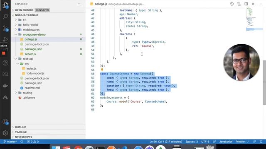Expand the OPEN EDITORS section
The width and height of the screenshot is (266, 149).
tap(24, 10)
